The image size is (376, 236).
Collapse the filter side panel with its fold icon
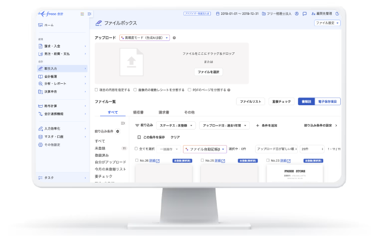click(x=123, y=123)
